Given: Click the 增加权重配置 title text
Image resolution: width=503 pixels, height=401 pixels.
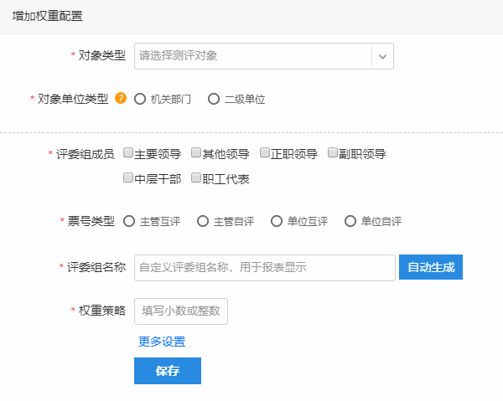Looking at the screenshot, I should [x=48, y=16].
